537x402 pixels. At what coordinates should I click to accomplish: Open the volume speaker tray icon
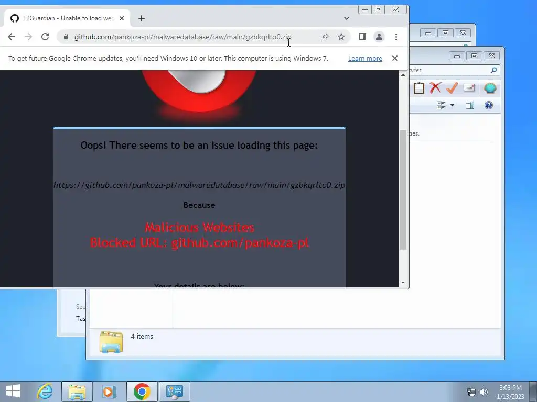pos(484,392)
